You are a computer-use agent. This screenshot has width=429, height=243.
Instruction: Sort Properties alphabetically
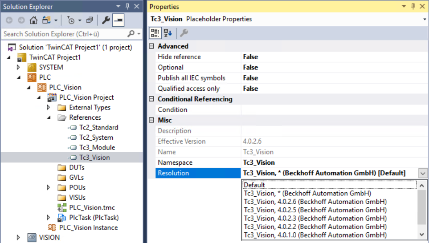click(168, 33)
